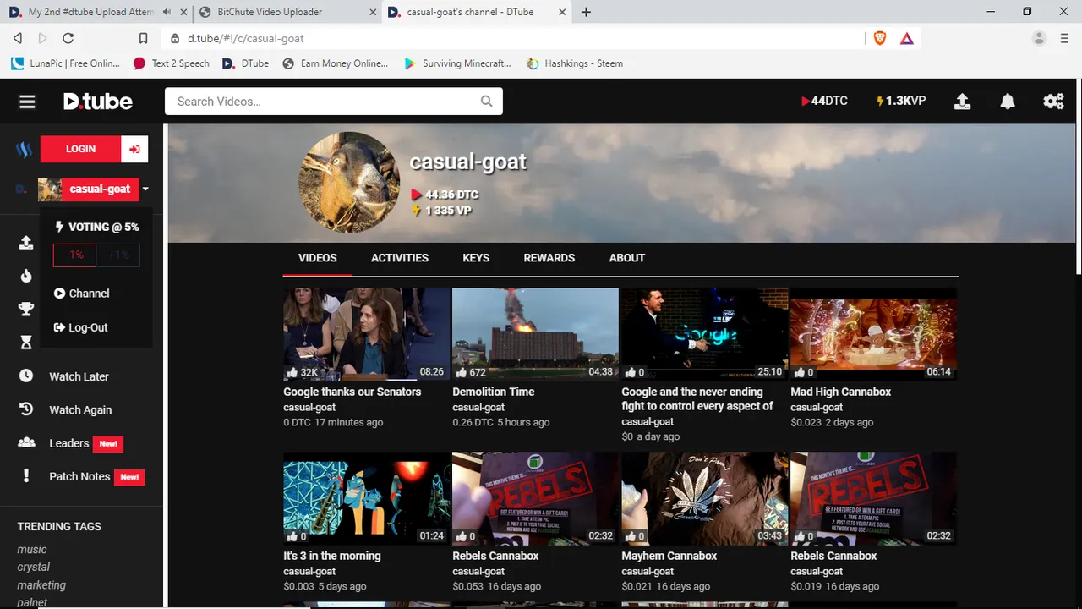
Task: Click the sidebar upload icon
Action: tap(26, 243)
